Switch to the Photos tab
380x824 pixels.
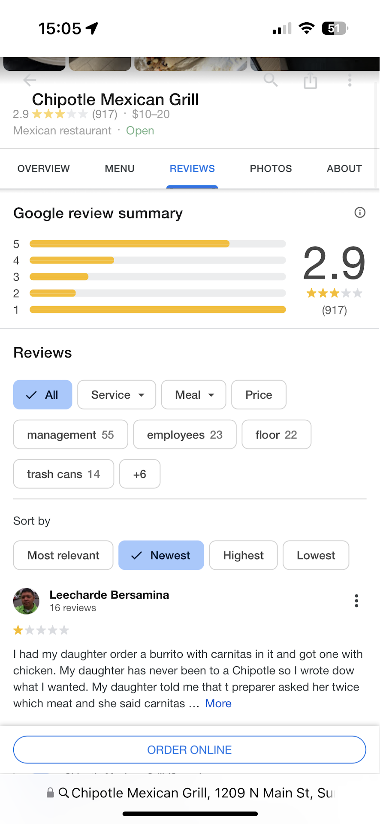(271, 169)
